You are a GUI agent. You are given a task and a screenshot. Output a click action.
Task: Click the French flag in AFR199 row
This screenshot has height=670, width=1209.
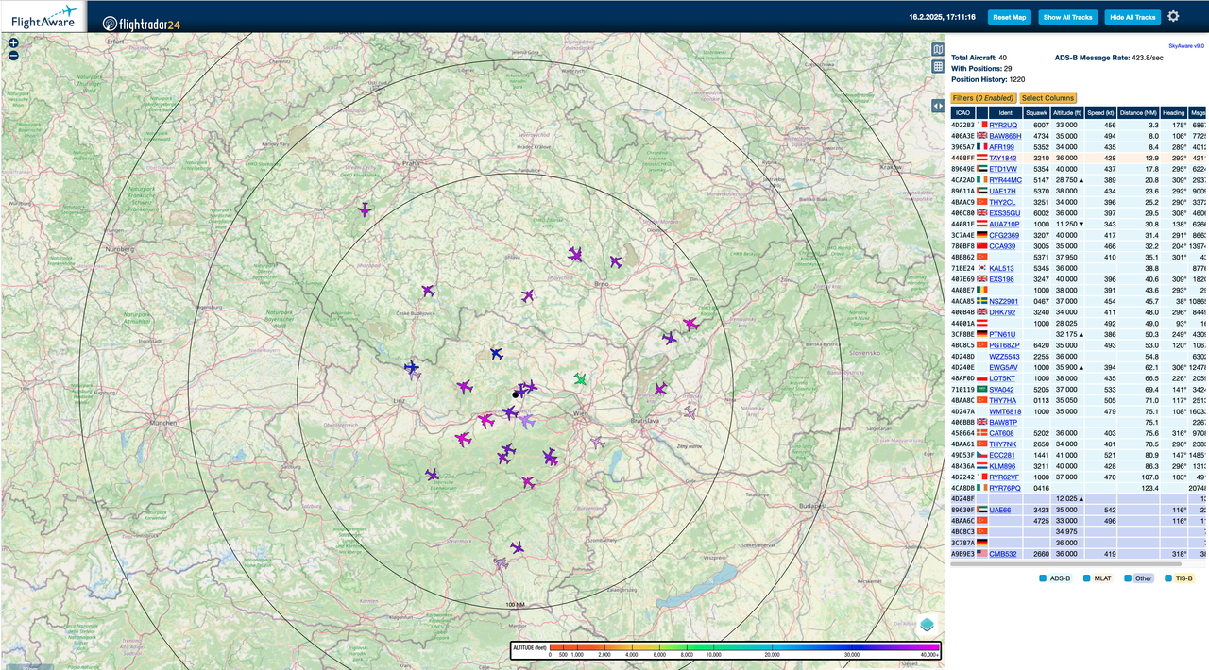point(981,147)
